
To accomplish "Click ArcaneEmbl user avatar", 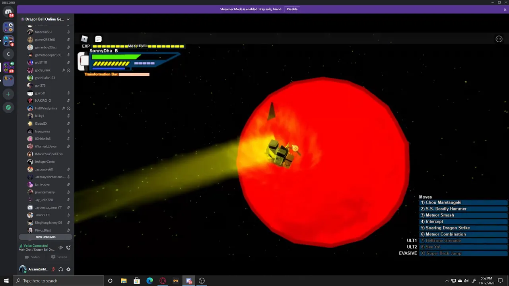I will 23,269.
